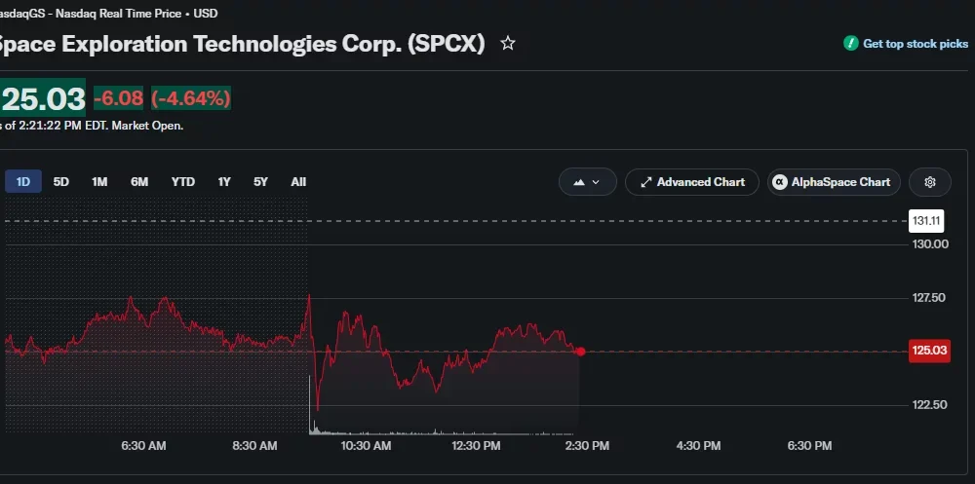Click the 130.00 axis value
The width and height of the screenshot is (975, 484).
click(930, 244)
